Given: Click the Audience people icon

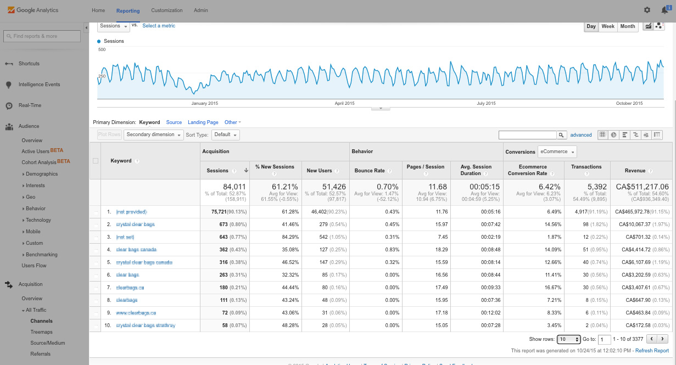Looking at the screenshot, I should pyautogui.click(x=9, y=126).
